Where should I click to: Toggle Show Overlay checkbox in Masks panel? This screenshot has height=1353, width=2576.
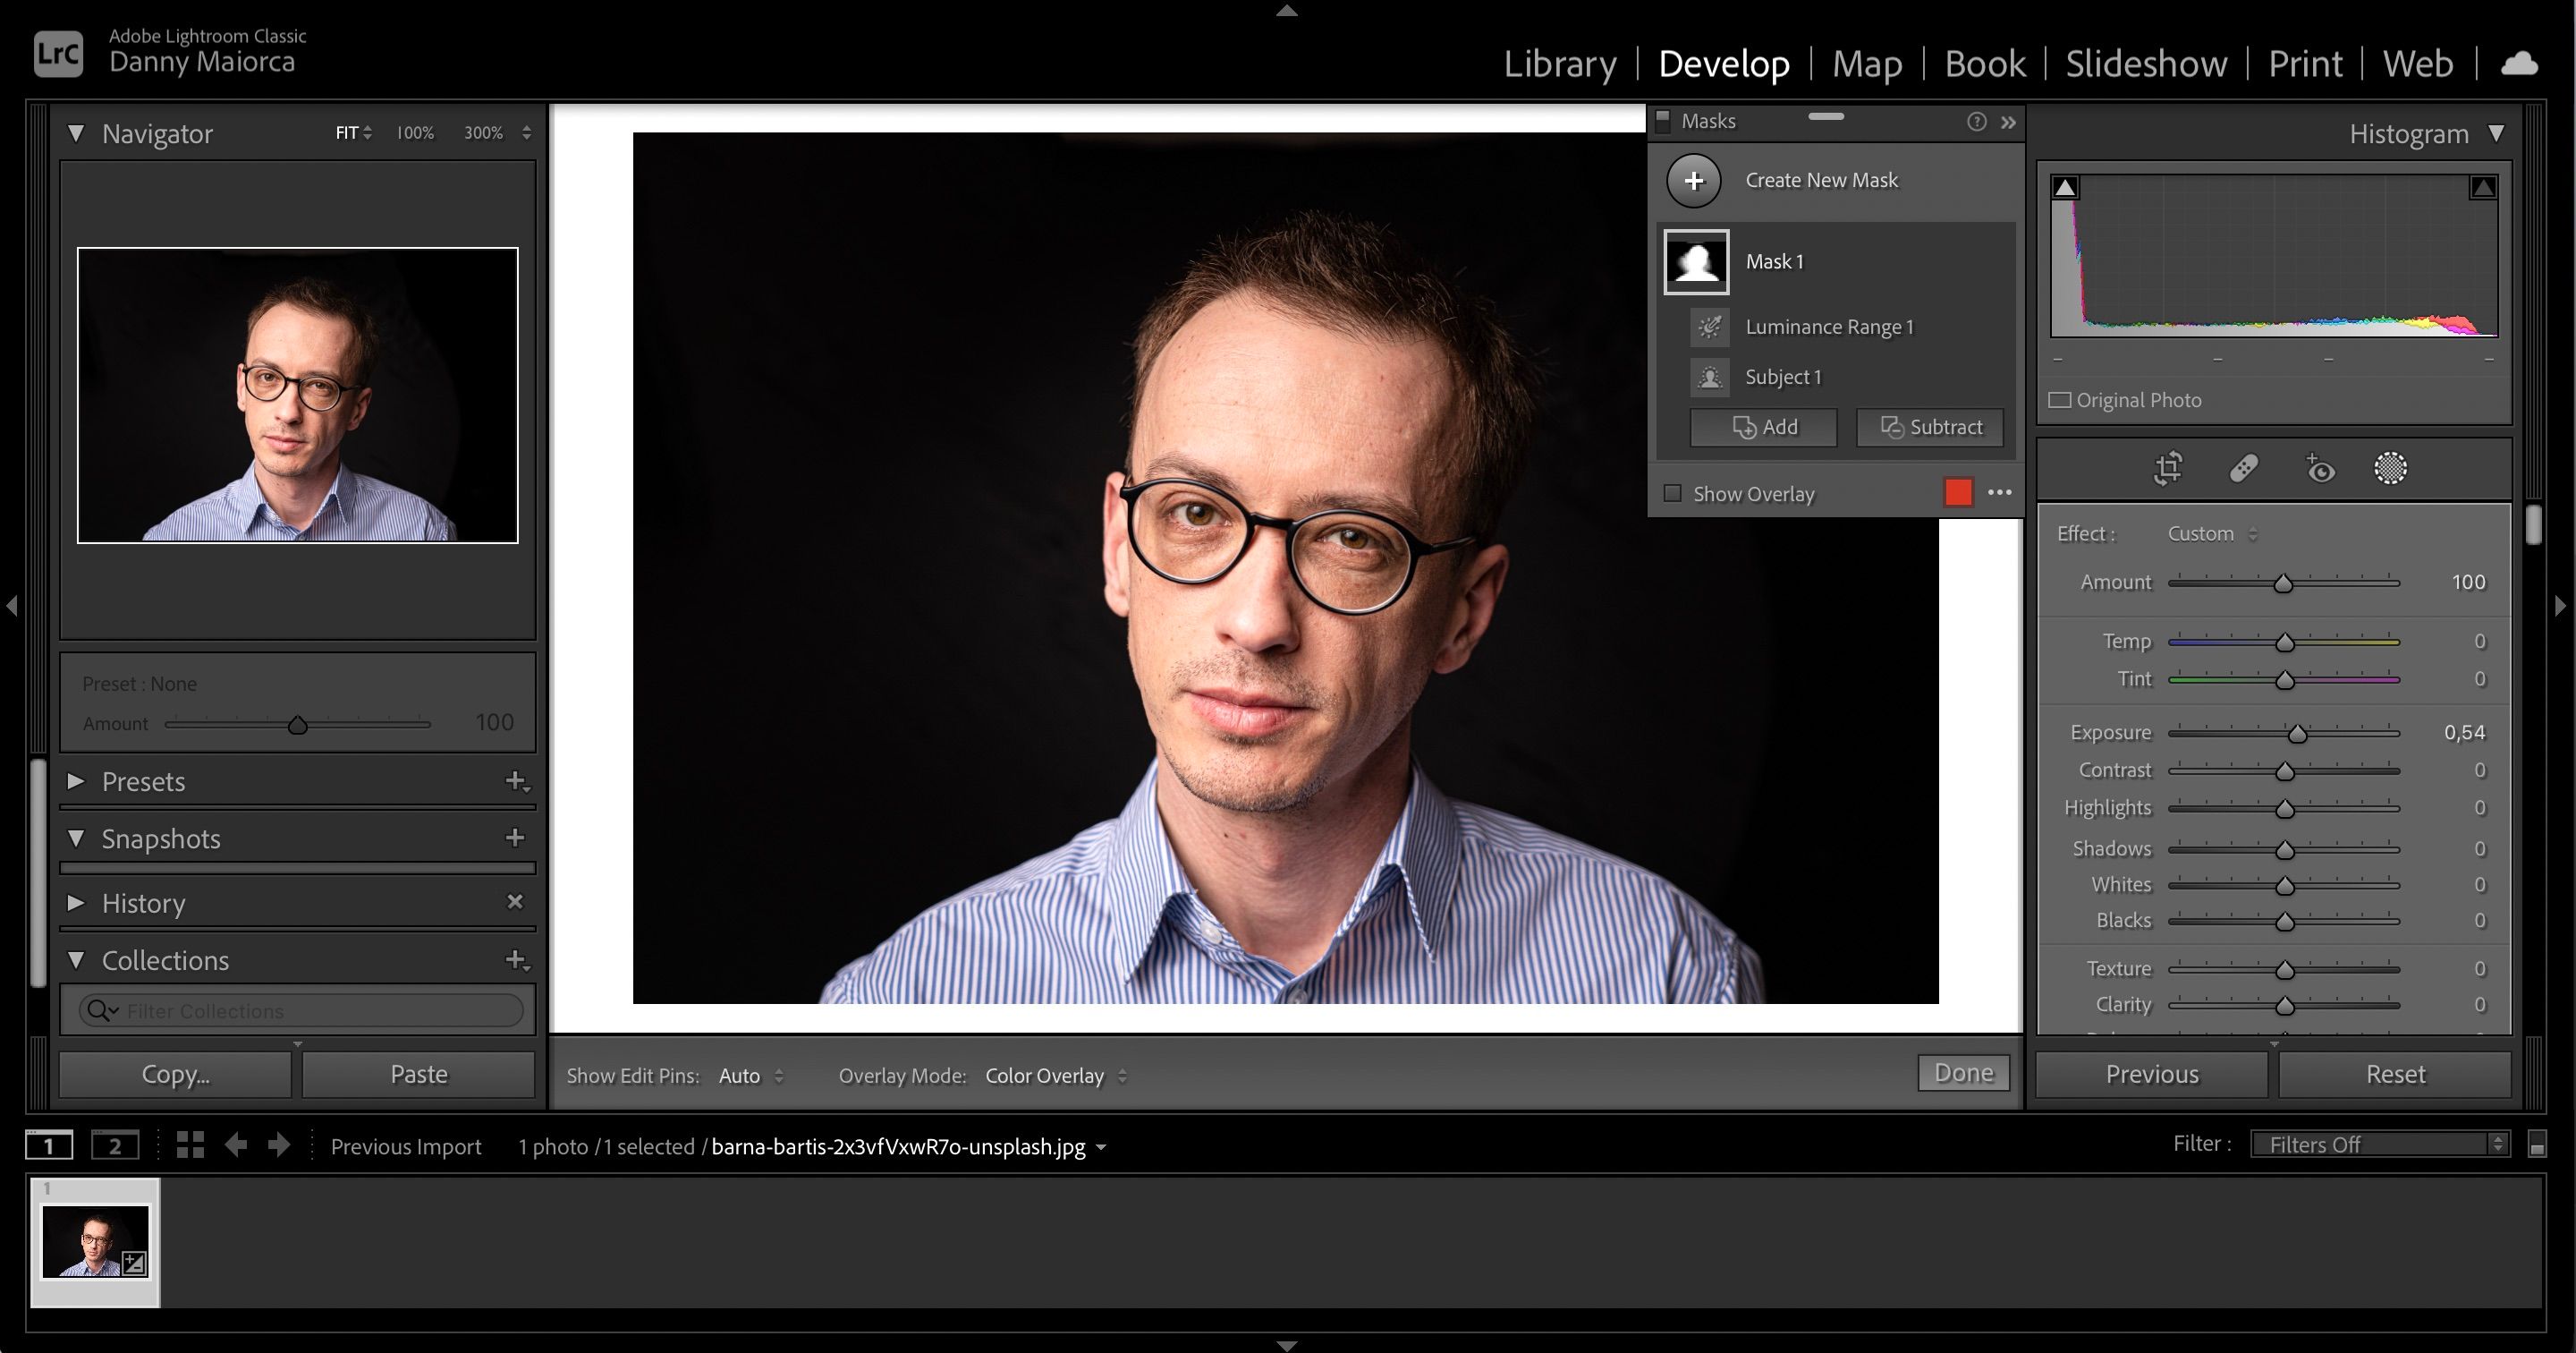pos(1672,492)
